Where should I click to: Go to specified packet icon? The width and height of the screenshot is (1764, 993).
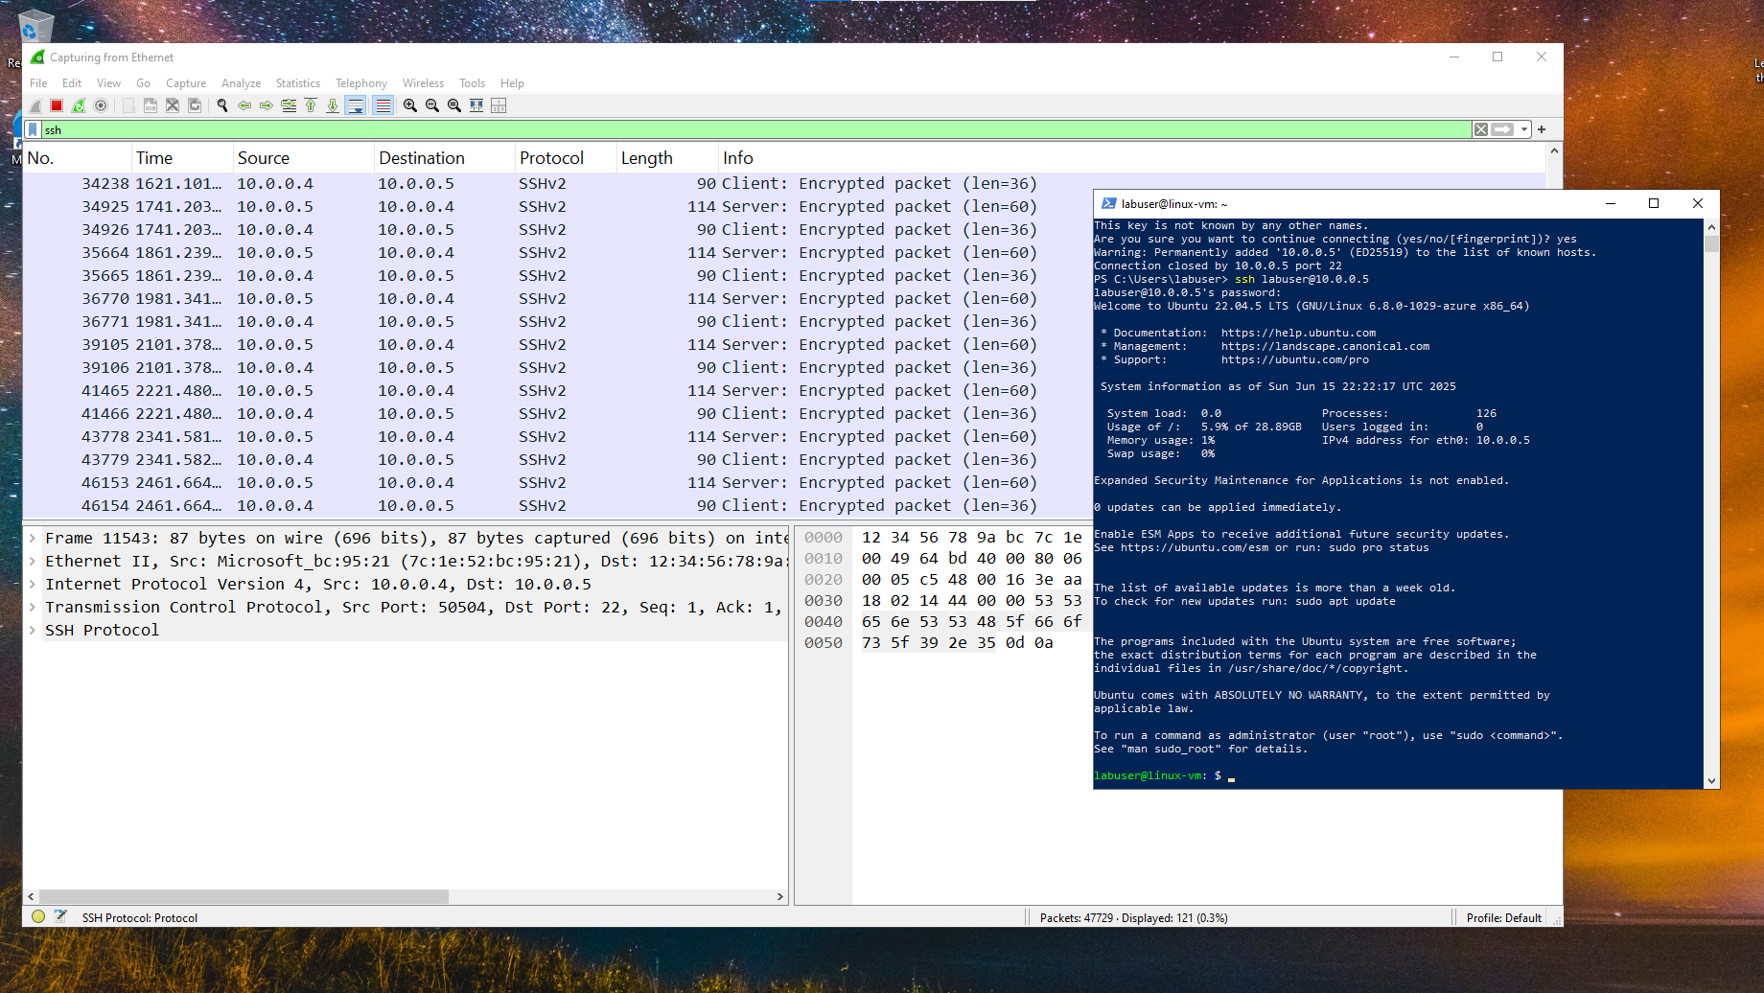[289, 105]
